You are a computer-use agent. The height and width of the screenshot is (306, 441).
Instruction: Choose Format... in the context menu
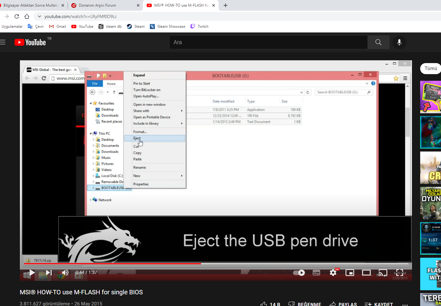pos(140,132)
